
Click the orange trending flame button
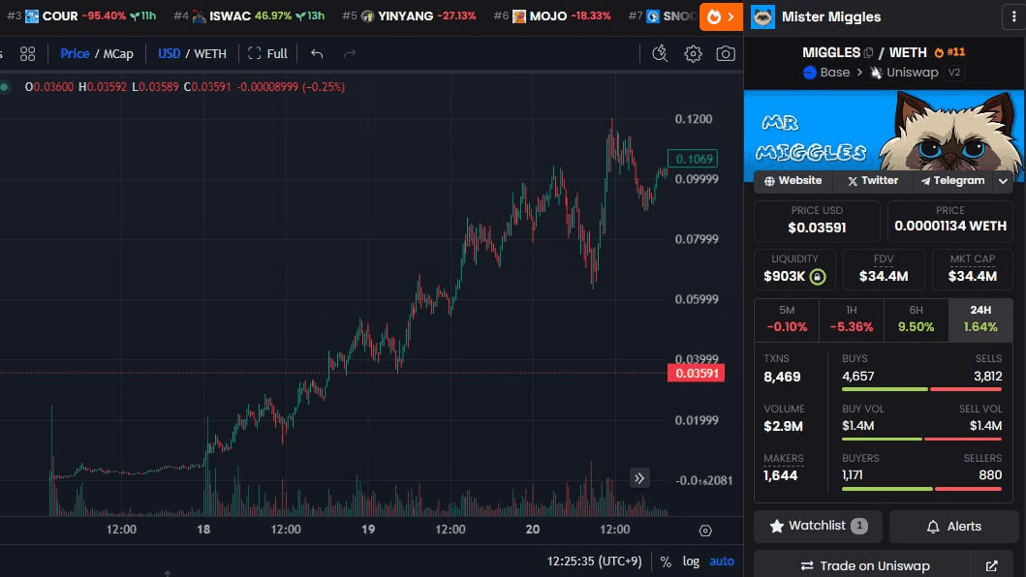coord(721,17)
